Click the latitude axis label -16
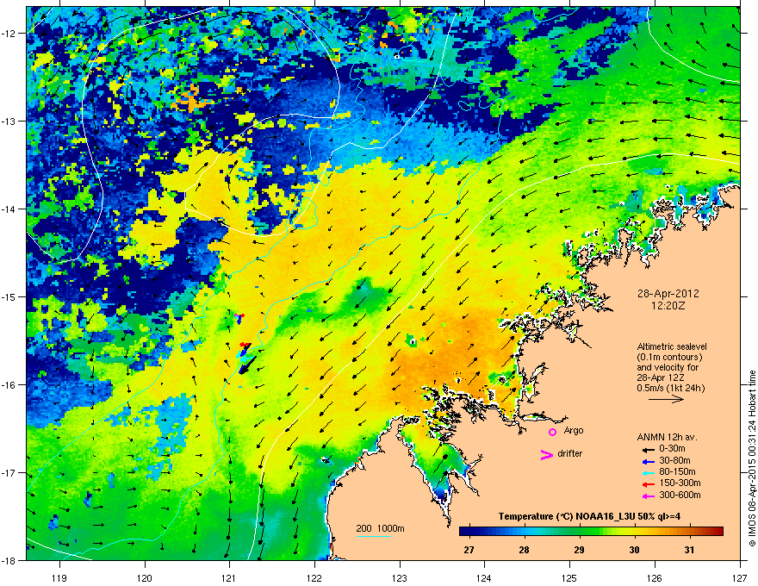 [10, 385]
